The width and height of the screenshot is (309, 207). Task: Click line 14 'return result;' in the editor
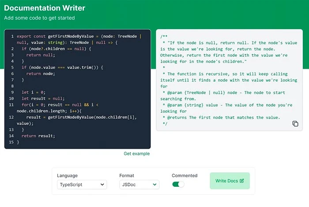(38, 136)
